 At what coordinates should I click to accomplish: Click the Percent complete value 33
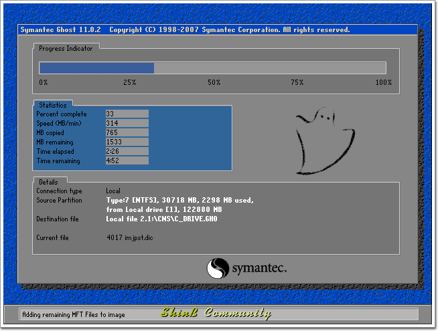127,114
